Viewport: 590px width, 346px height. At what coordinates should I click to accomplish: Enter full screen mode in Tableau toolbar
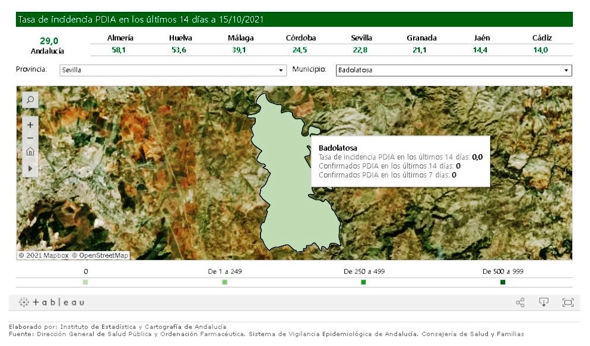[x=567, y=303]
